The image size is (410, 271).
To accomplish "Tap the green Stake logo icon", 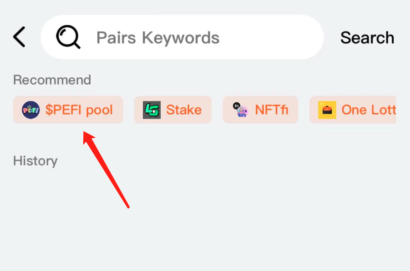I will [x=152, y=110].
